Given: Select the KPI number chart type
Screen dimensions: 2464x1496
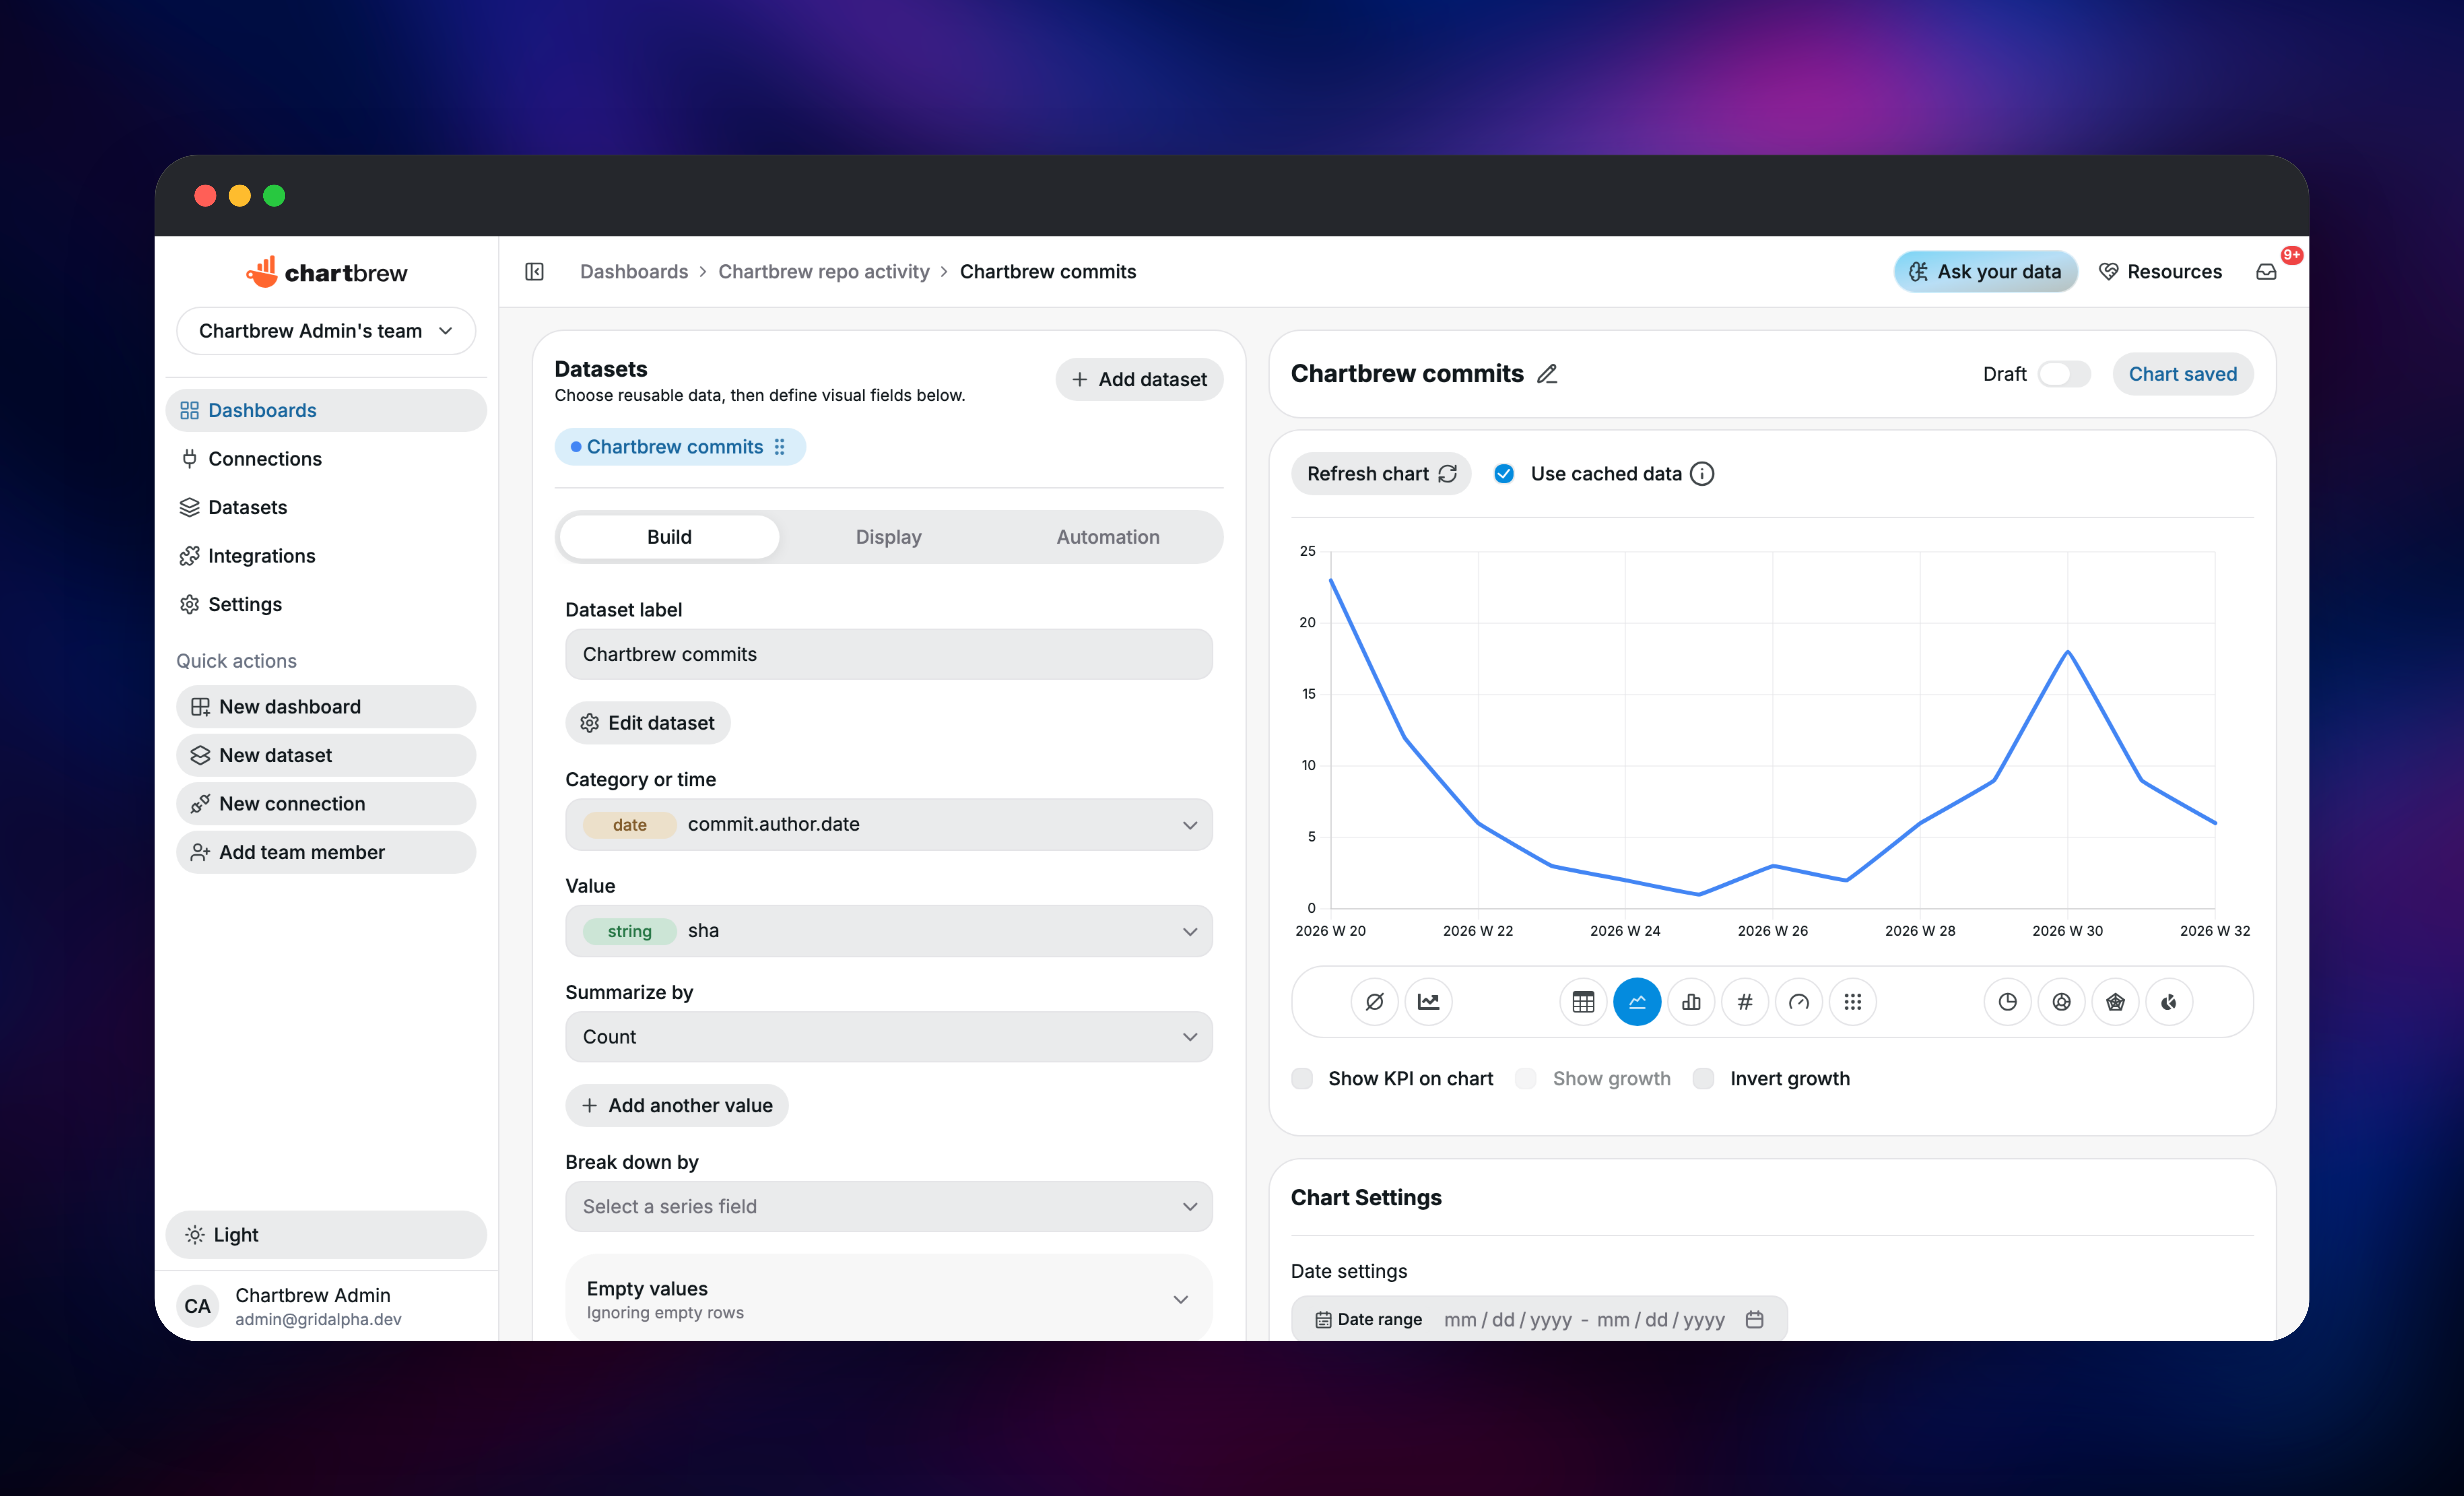Looking at the screenshot, I should 1745,1002.
